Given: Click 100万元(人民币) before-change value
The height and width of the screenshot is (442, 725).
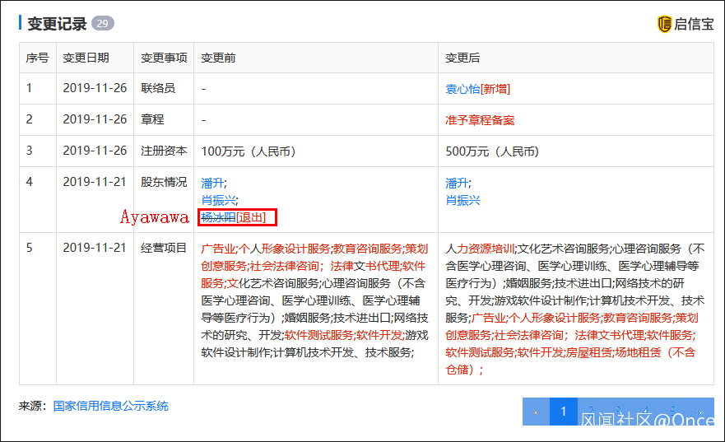Looking at the screenshot, I should pos(249,151).
